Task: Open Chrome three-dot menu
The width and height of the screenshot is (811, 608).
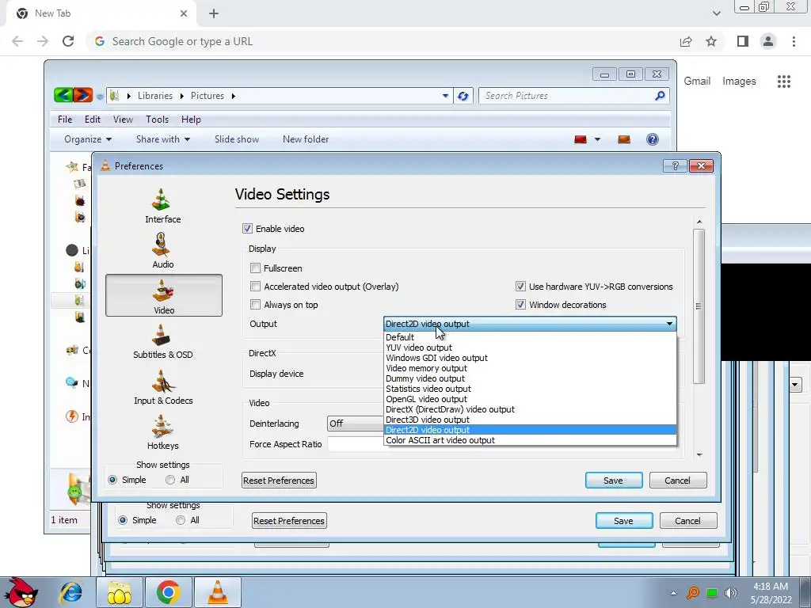Action: tap(794, 41)
